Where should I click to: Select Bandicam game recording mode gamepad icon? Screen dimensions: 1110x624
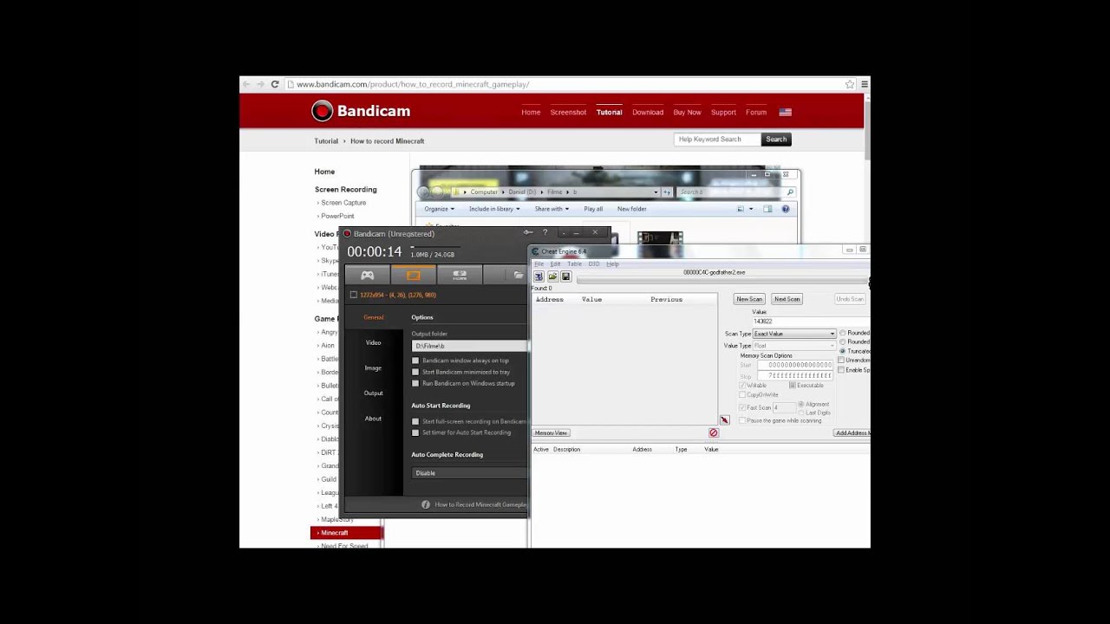(x=368, y=276)
